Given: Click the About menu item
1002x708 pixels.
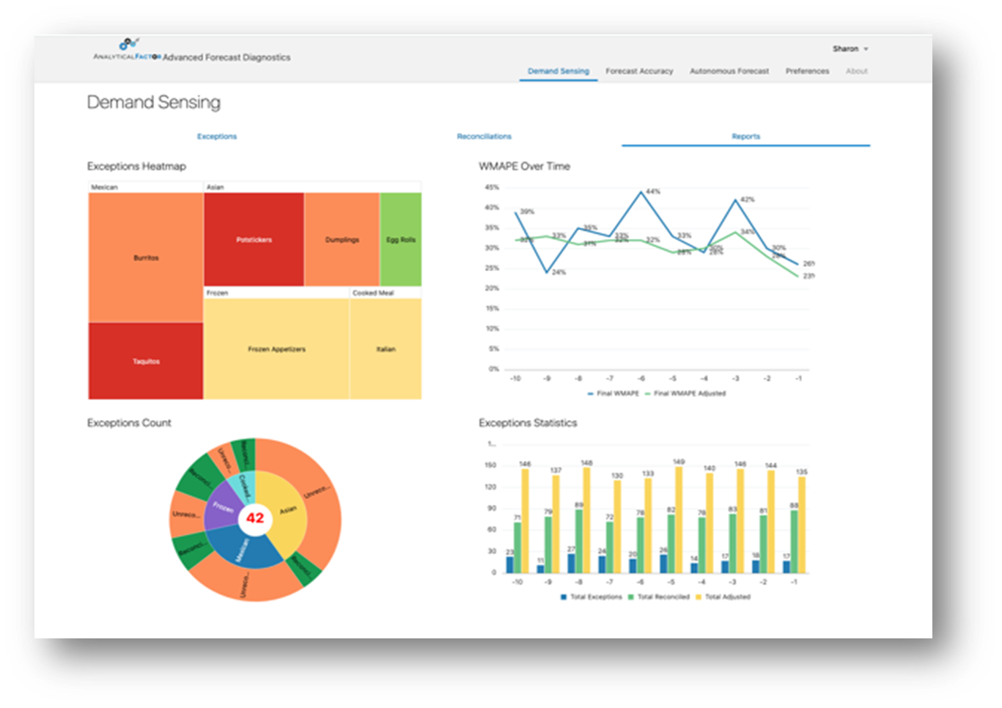Looking at the screenshot, I should point(856,71).
